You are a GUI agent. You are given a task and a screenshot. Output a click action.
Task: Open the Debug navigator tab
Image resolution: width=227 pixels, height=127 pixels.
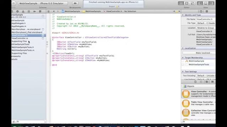click(29, 11)
